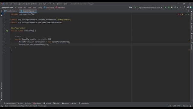Viewport: 193px width, 109px height.
Task: Click the warning triangle indicator in the editor
Action: pyautogui.click(x=183, y=14)
